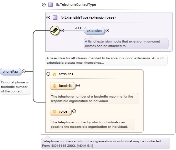Click the @ symbol inside facsimile attribute
The height and width of the screenshot is (150, 176).
pyautogui.click(x=54, y=86)
